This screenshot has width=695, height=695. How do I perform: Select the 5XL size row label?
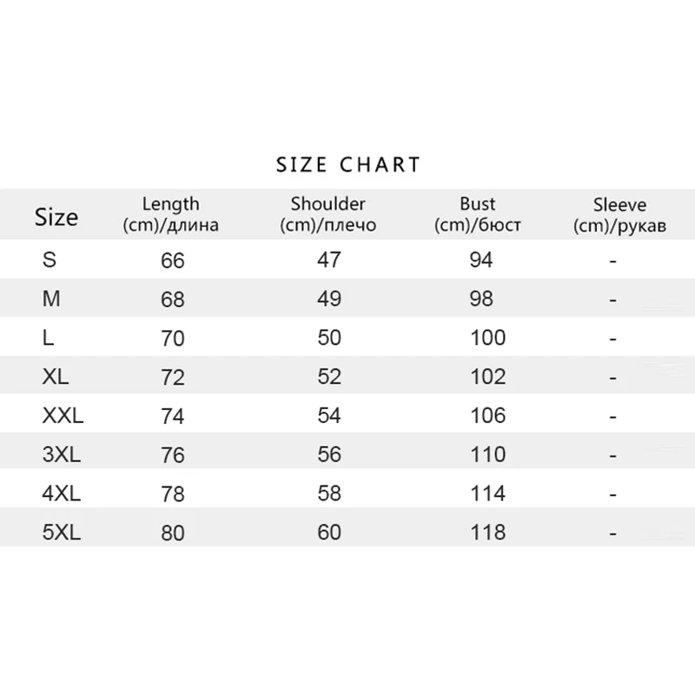tap(61, 533)
